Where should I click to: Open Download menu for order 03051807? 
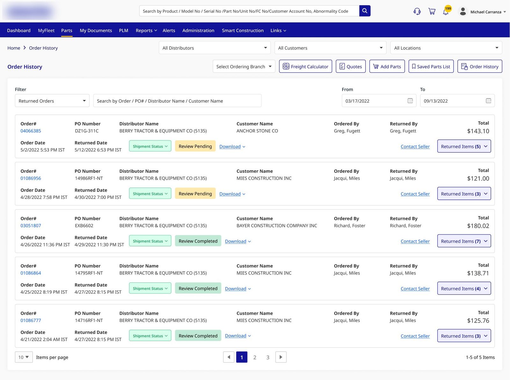coord(238,241)
